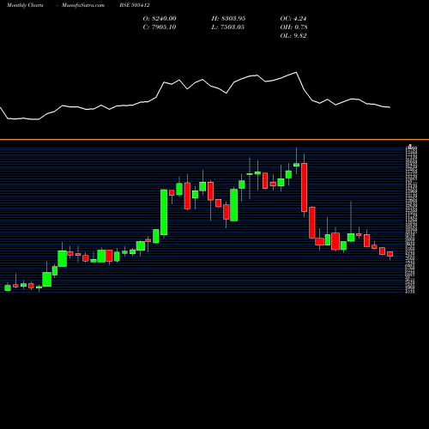429x429 pixels.
Task: Click the 'OH: 0.78' percentage readout
Action: click(294, 27)
